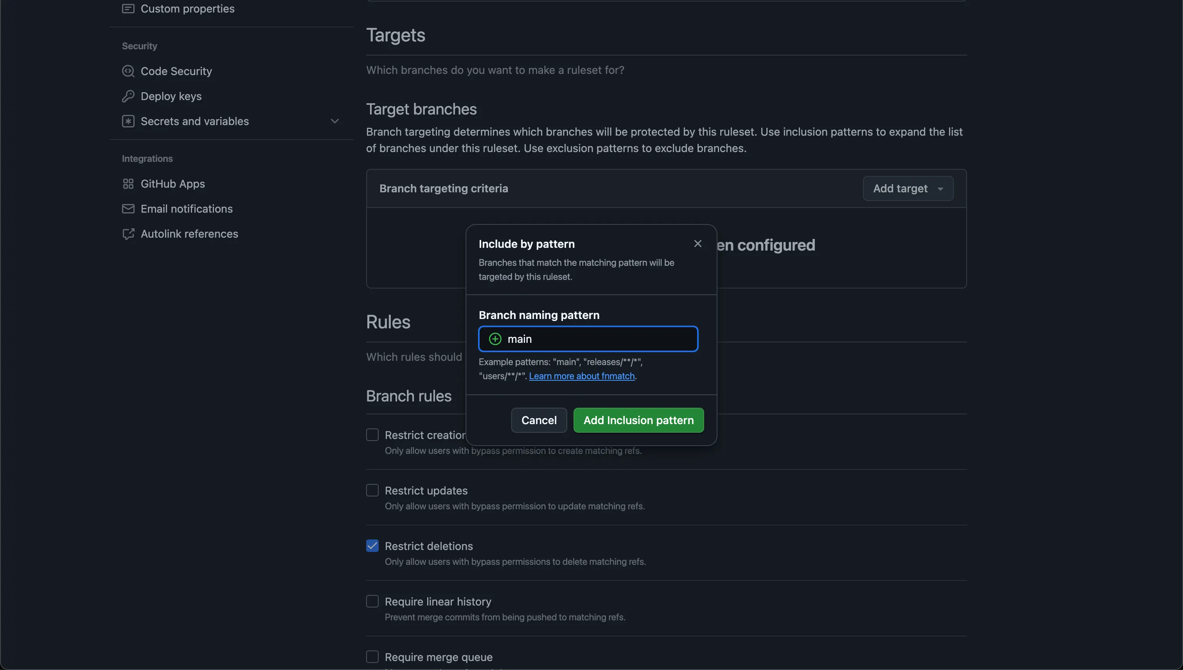Click the Secrets and variables asterisk icon

(x=128, y=121)
